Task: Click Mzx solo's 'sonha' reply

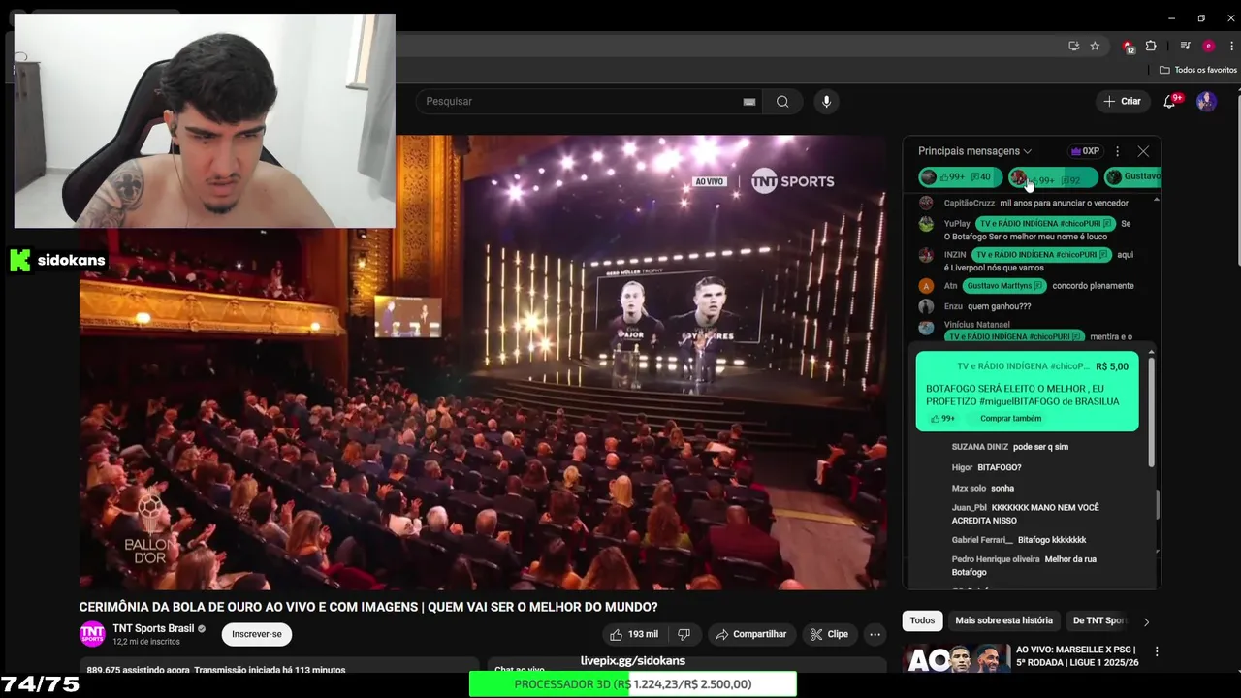Action: tap(1002, 489)
